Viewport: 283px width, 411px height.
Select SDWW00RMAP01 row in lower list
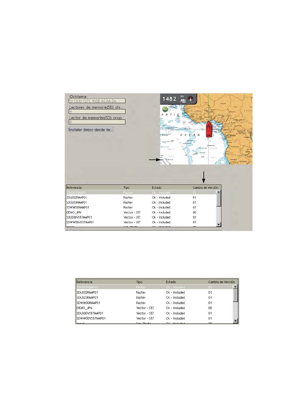pos(154,303)
